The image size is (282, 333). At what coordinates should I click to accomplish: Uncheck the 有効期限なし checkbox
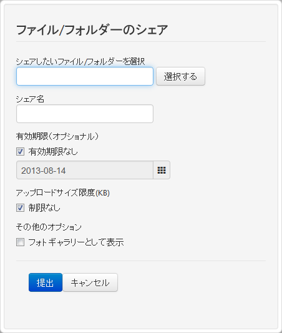tap(20, 152)
